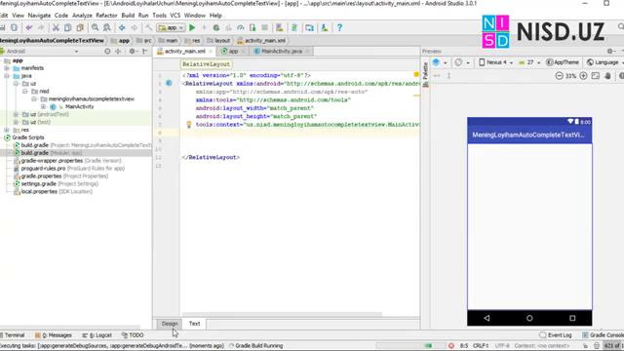Click the Project Structure icon
Screen dimensions: 624x351
click(x=309, y=27)
